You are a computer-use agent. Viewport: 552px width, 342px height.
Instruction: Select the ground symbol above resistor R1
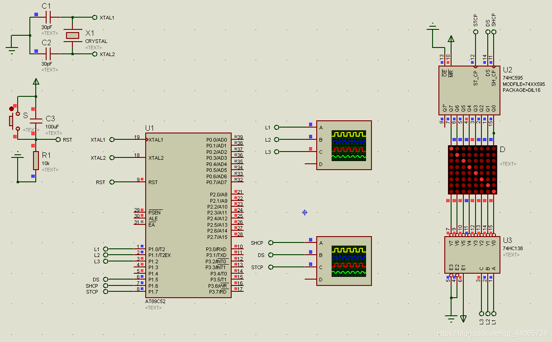[x=18, y=156]
